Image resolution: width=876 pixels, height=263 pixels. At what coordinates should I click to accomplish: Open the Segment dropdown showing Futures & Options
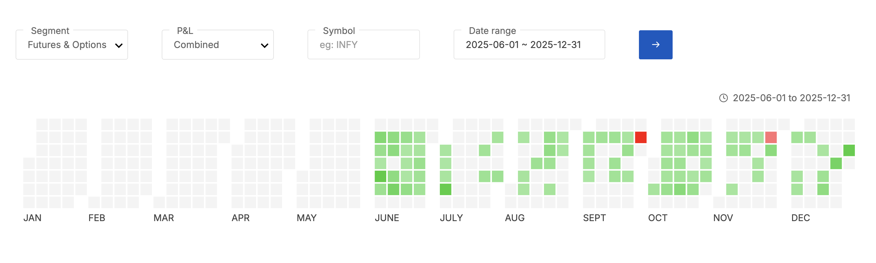click(71, 44)
